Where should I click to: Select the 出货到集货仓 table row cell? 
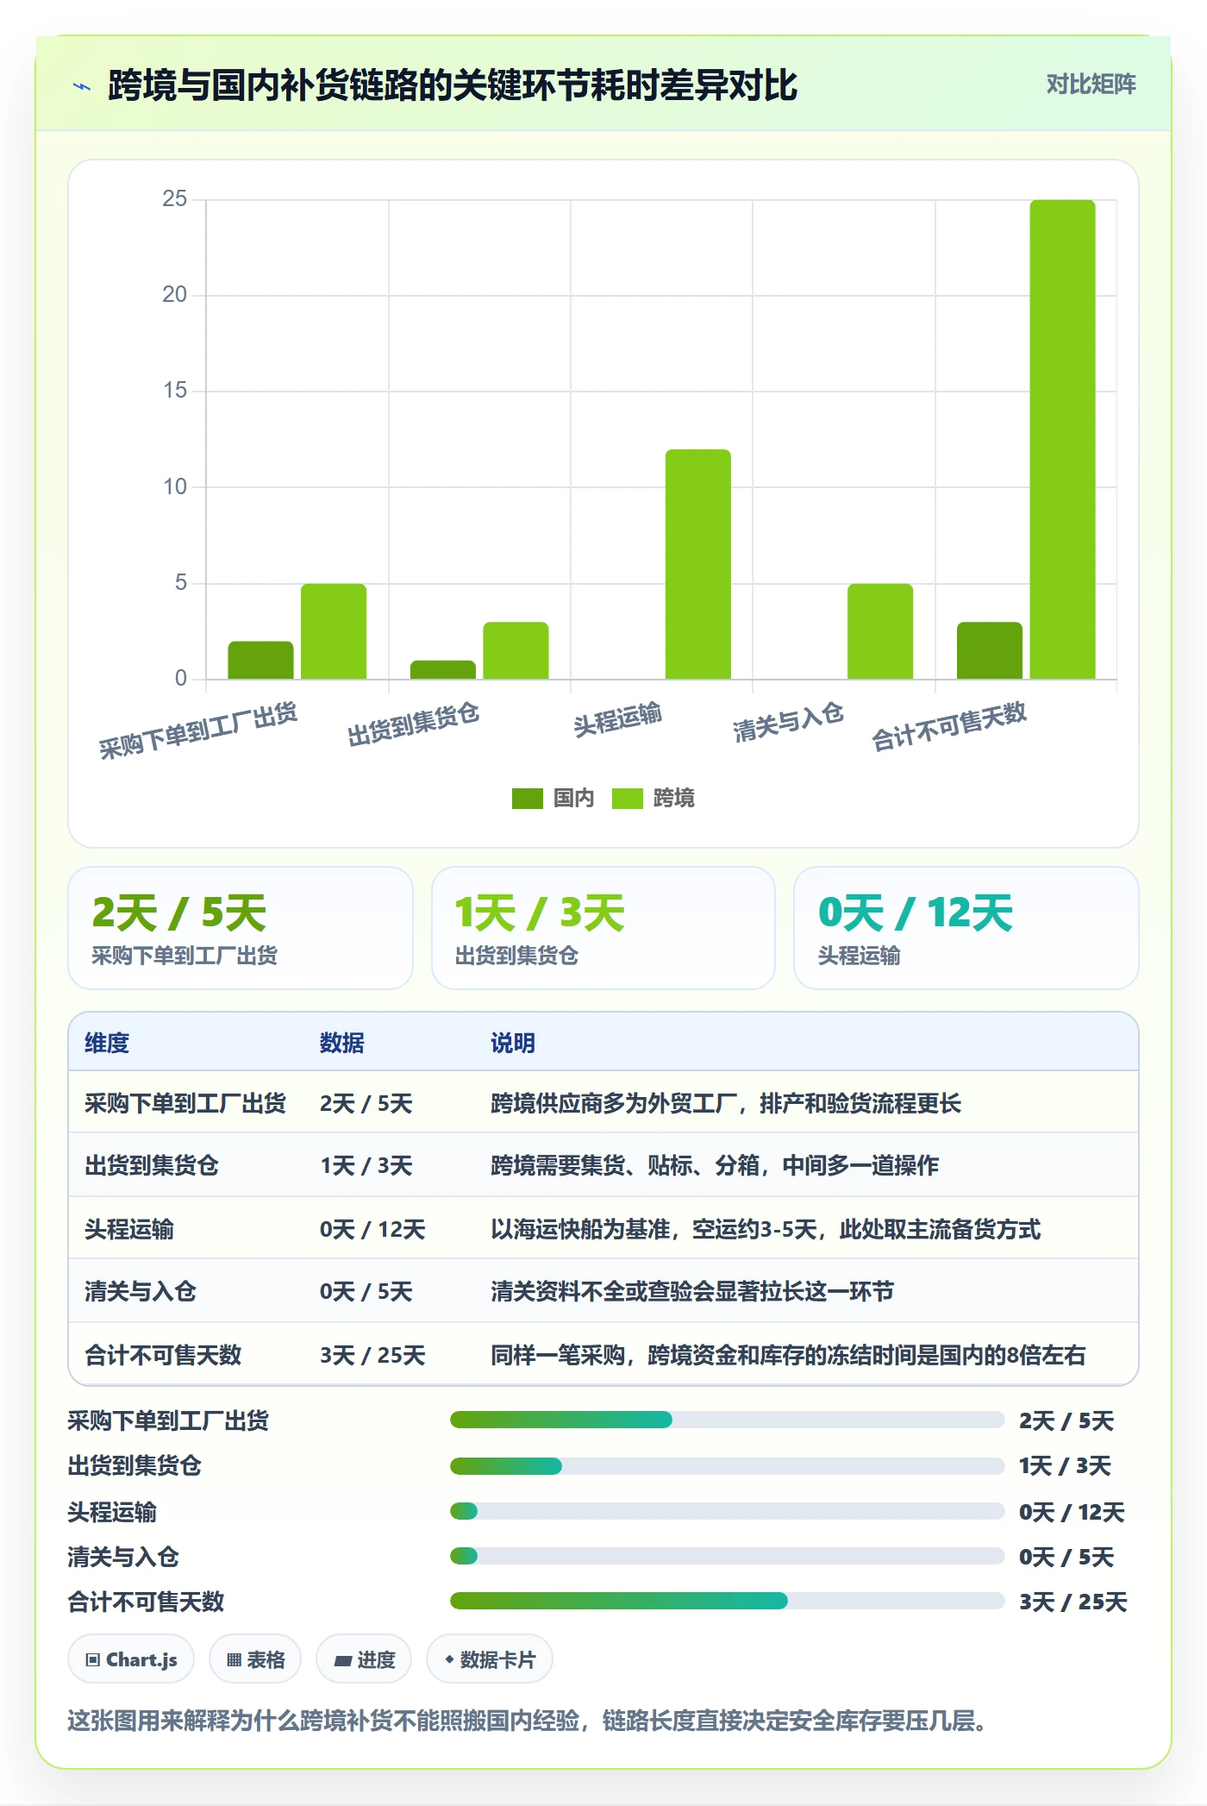coord(152,1165)
